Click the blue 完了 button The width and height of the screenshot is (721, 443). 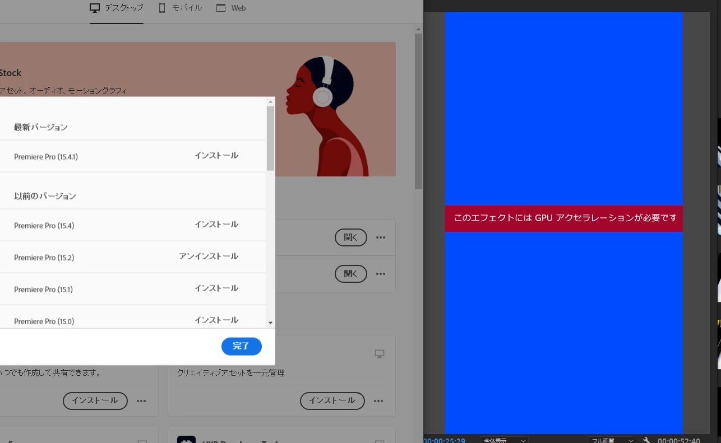click(x=242, y=346)
